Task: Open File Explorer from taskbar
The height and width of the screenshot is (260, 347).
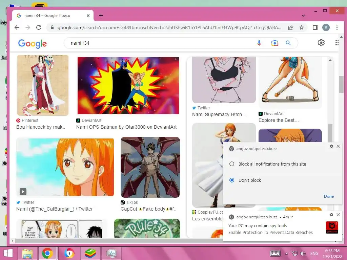Action: (27, 253)
